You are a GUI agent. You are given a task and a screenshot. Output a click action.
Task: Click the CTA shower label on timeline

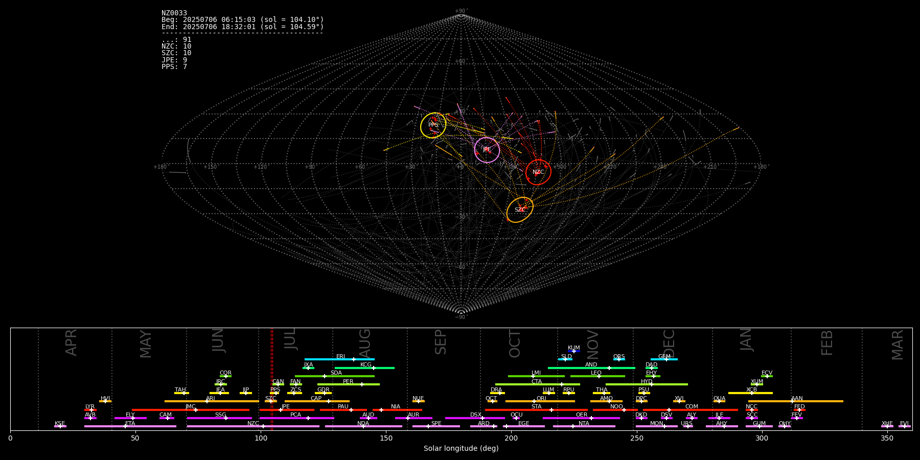537,382
